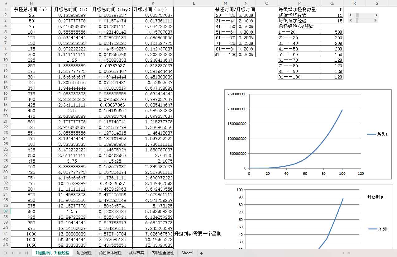
Task: Select the value 15 beside 初始怪物经验
Action: [x=332, y=15]
